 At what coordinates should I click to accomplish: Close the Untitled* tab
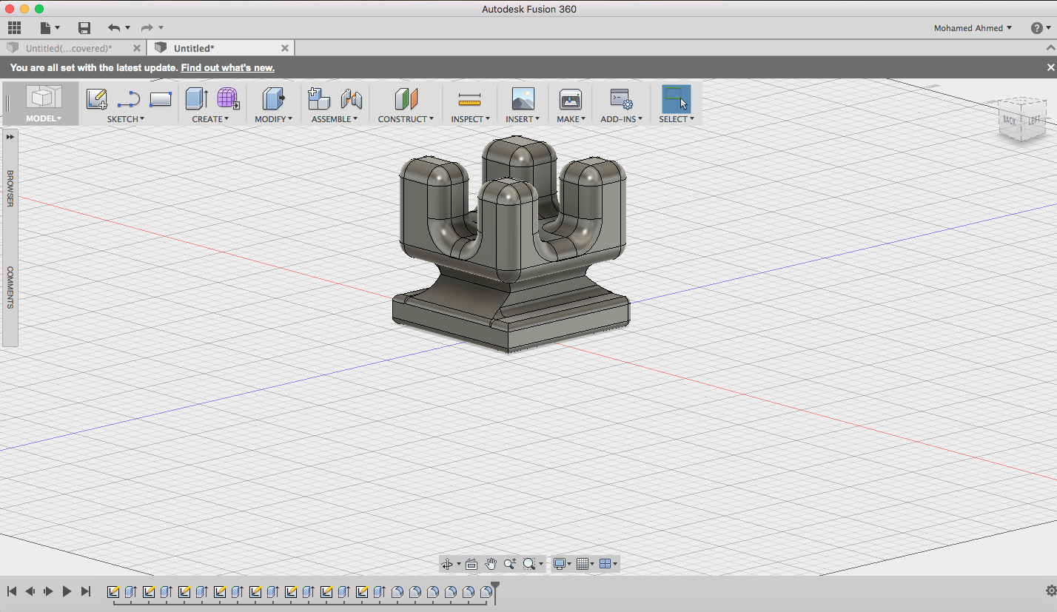[285, 48]
